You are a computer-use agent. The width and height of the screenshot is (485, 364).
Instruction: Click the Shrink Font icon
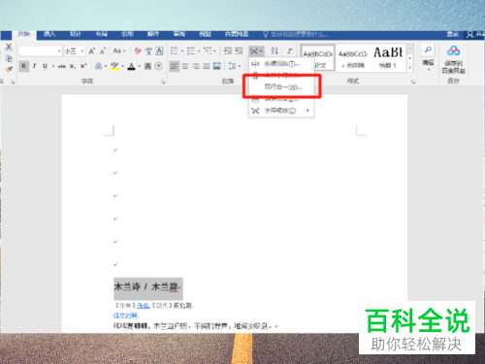coord(103,51)
